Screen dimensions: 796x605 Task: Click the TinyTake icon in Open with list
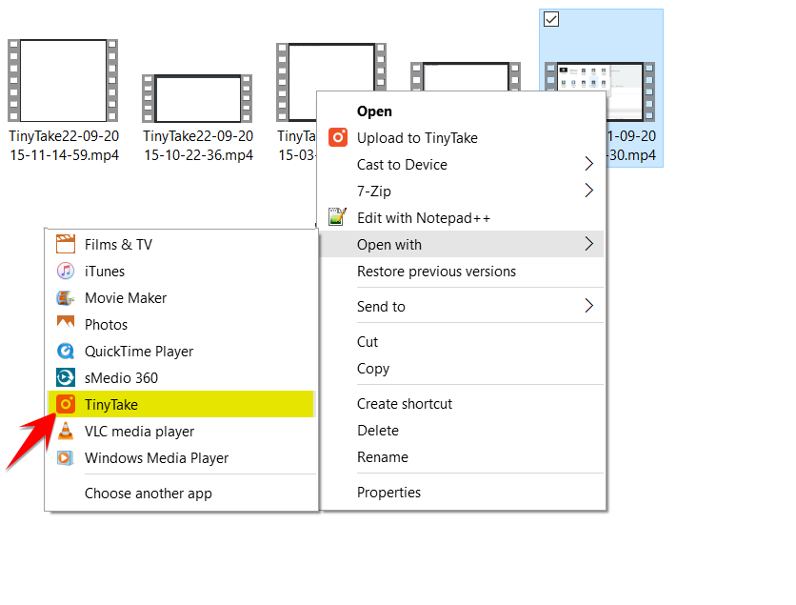(66, 404)
